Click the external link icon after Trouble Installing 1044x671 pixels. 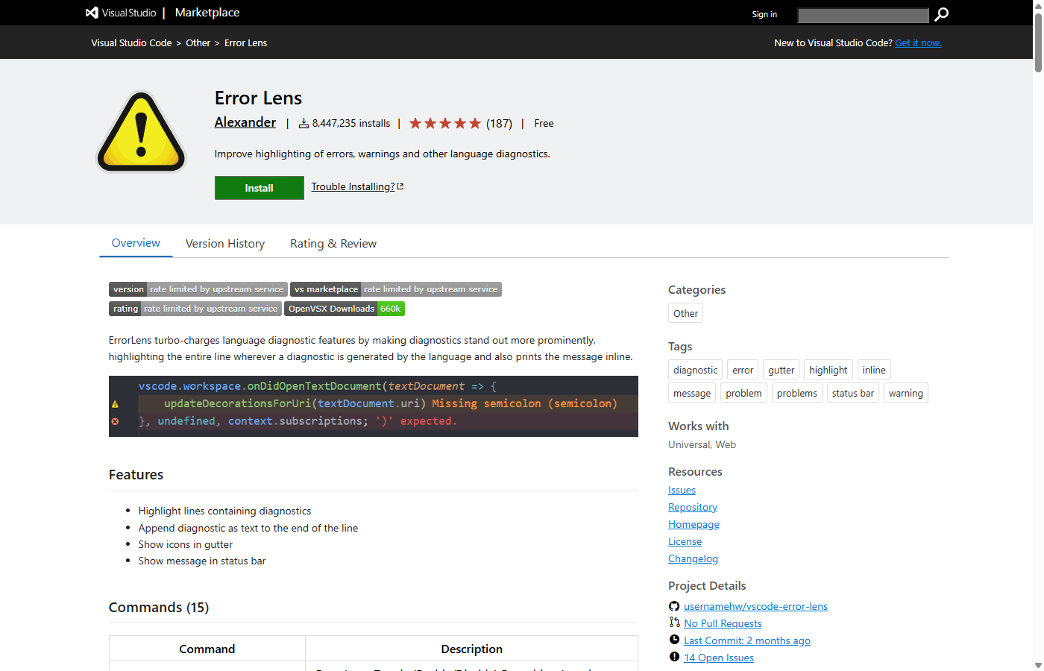(x=400, y=186)
